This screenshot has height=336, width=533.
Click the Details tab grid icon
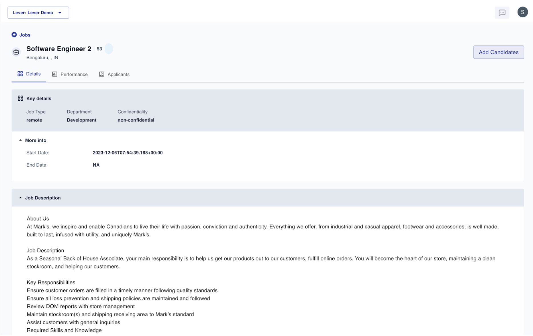[20, 74]
